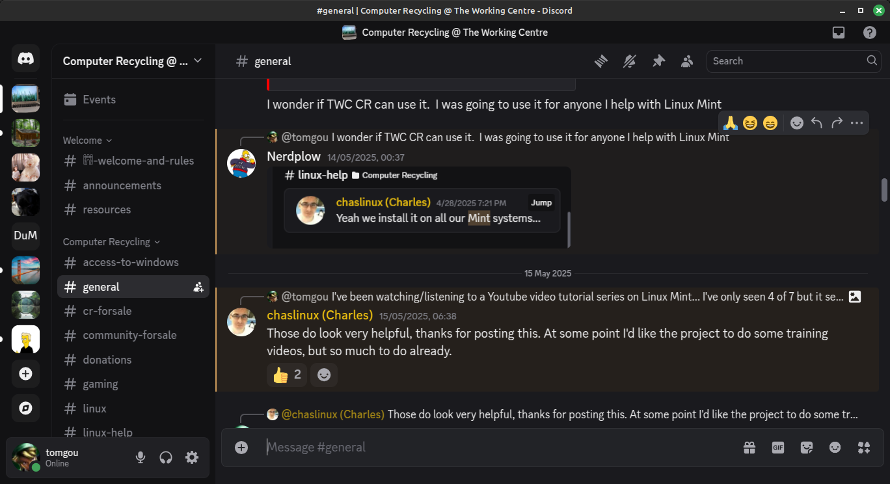The image size is (890, 484).
Task: Go to the announcements channel
Action: 122,185
